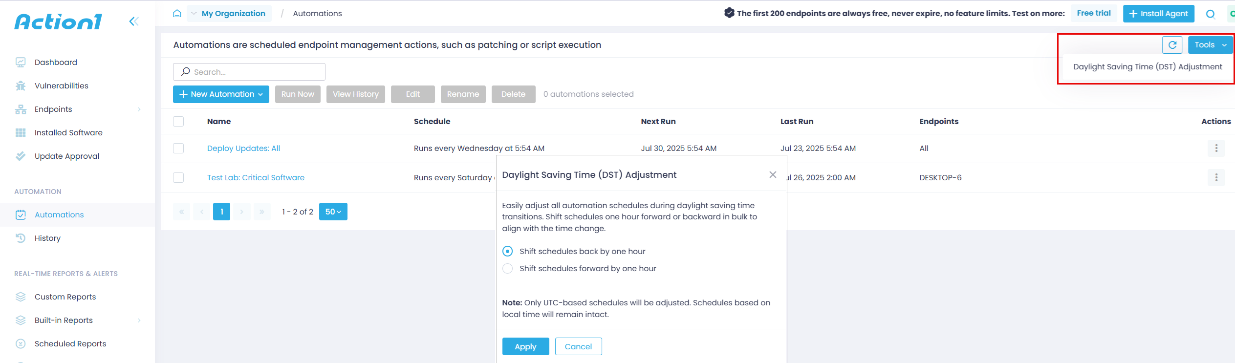Select the Update Approval checkmarks icon
The height and width of the screenshot is (363, 1235).
21,156
